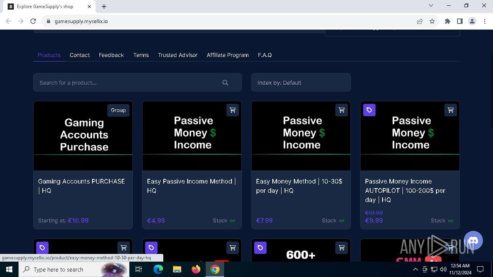Launch Microsoft Edge from the taskbar

pyautogui.click(x=158, y=269)
